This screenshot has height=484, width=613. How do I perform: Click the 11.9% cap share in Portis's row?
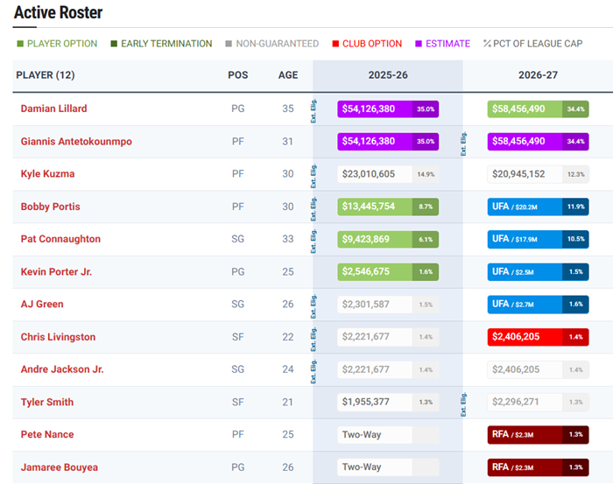coord(576,207)
